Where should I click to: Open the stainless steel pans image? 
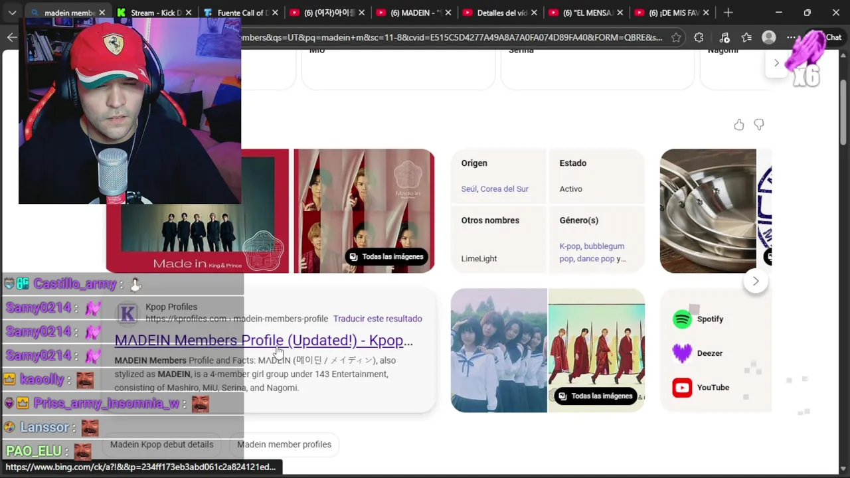click(x=708, y=211)
